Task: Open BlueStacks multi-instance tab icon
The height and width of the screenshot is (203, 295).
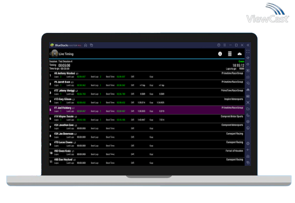Action: 92,45
